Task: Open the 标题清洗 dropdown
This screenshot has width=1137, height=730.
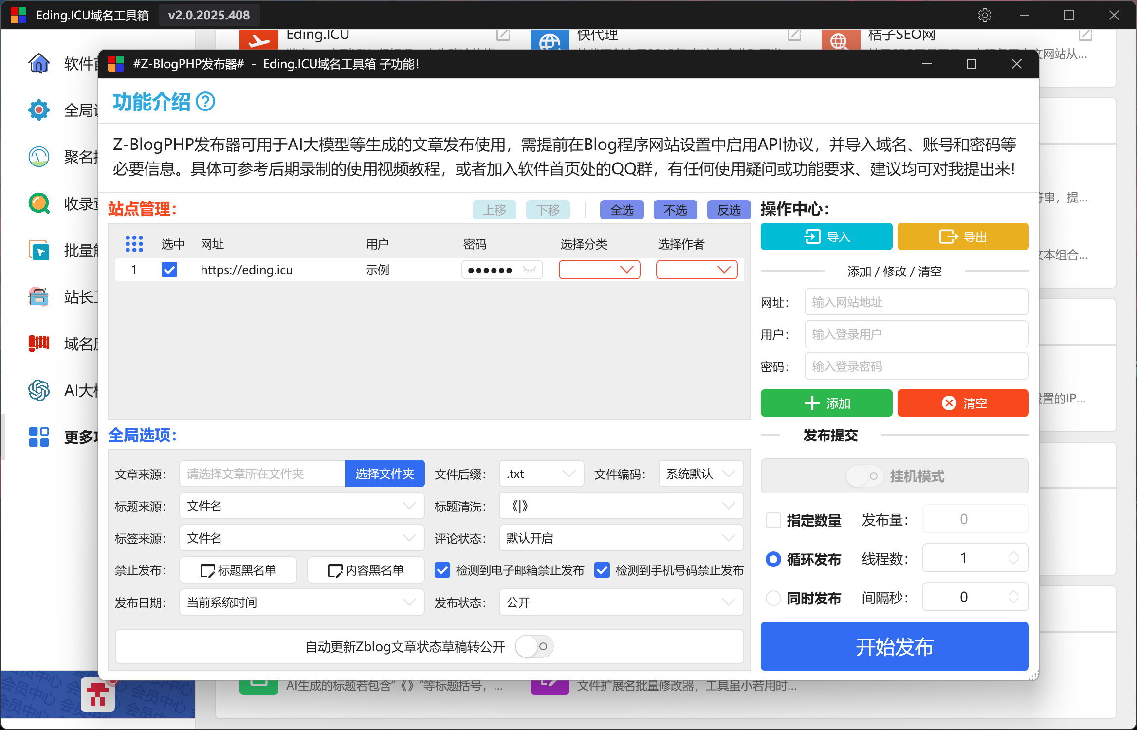Action: pyautogui.click(x=621, y=506)
